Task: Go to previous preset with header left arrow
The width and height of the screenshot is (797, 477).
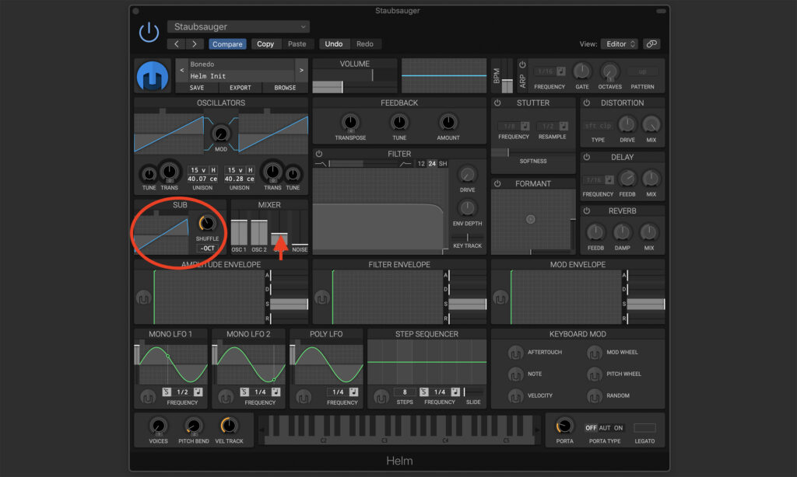Action: pos(177,44)
